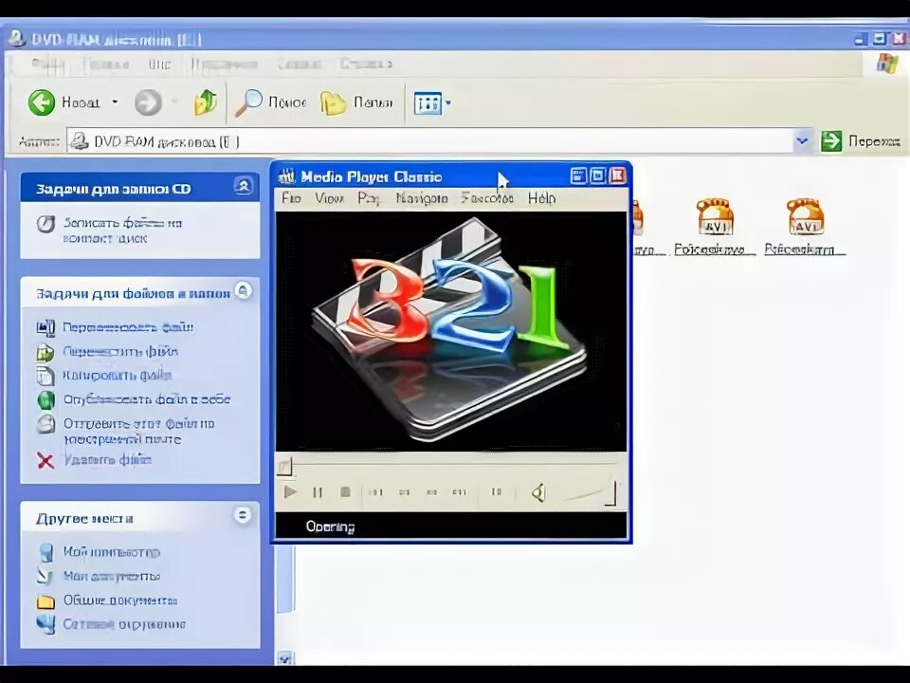Click the Copy this file link
The width and height of the screenshot is (910, 683).
(x=118, y=376)
